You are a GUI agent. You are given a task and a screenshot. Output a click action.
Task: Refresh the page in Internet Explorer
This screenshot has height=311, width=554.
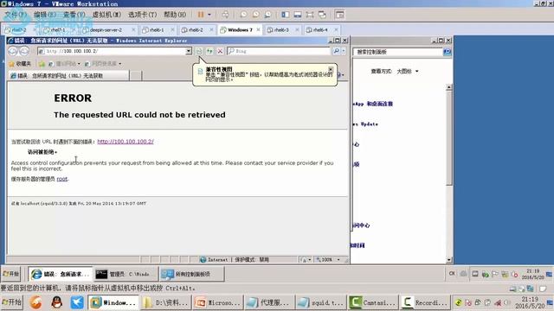(209, 51)
